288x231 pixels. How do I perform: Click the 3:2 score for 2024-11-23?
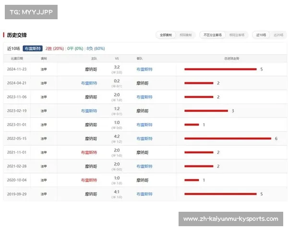(x=117, y=67)
